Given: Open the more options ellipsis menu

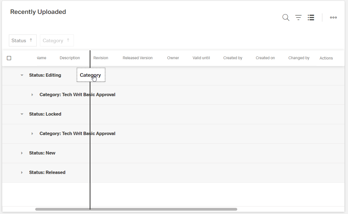Looking at the screenshot, I should [333, 18].
